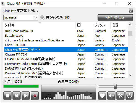Open settings with the tools icon
This screenshot has height=103, width=136.
tap(120, 96)
